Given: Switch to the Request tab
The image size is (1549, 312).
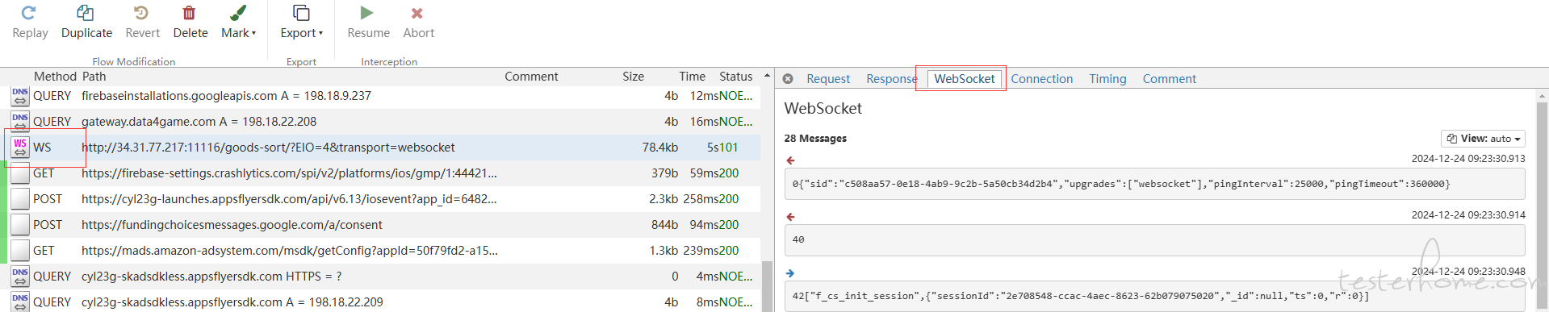Looking at the screenshot, I should pos(828,79).
